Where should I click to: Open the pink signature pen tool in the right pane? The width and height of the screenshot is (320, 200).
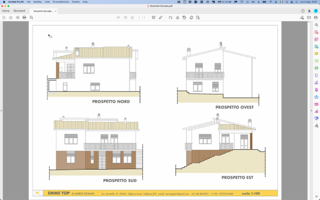click(x=316, y=111)
